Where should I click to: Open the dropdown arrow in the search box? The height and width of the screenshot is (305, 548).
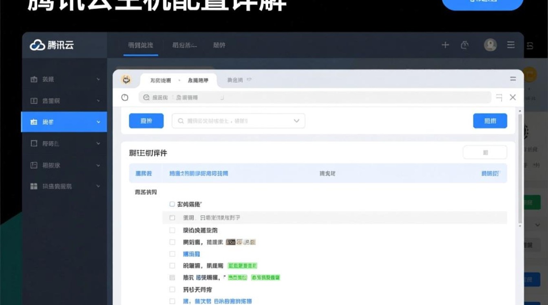click(x=296, y=121)
